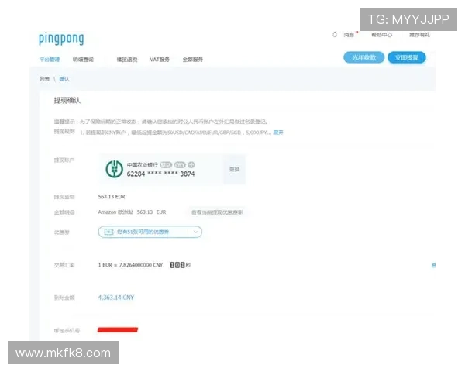Click the Amazon 欧洲站 563.13 EUR detail
The width and height of the screenshot is (465, 372).
(x=132, y=212)
